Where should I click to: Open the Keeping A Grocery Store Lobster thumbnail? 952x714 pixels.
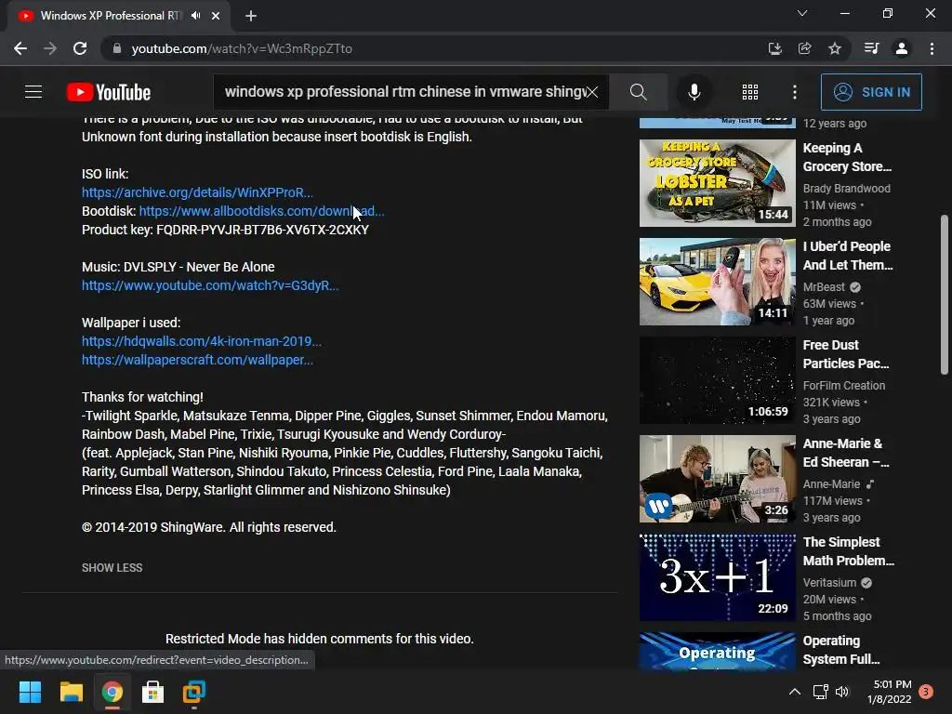pos(717,183)
